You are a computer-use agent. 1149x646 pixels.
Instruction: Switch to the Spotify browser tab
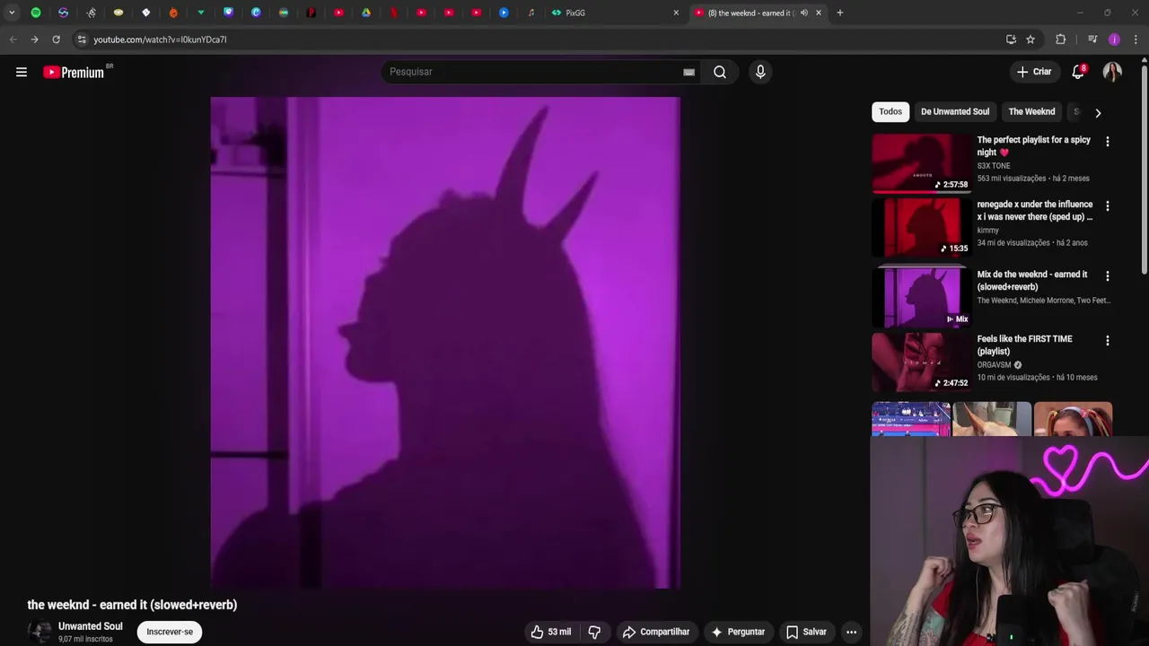(x=36, y=13)
